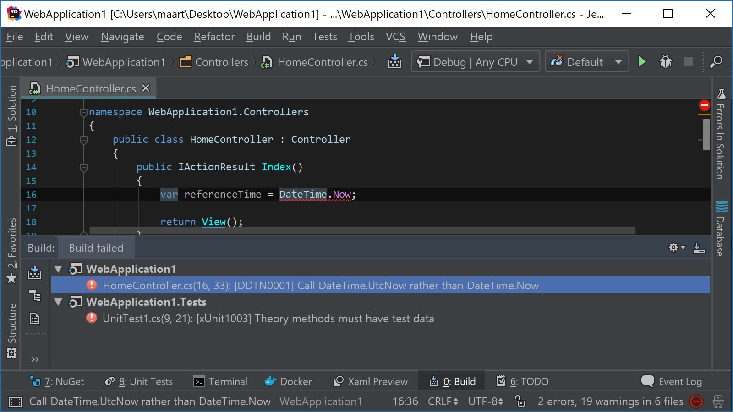Collapse the WebApplication1.Tests build node

point(58,302)
